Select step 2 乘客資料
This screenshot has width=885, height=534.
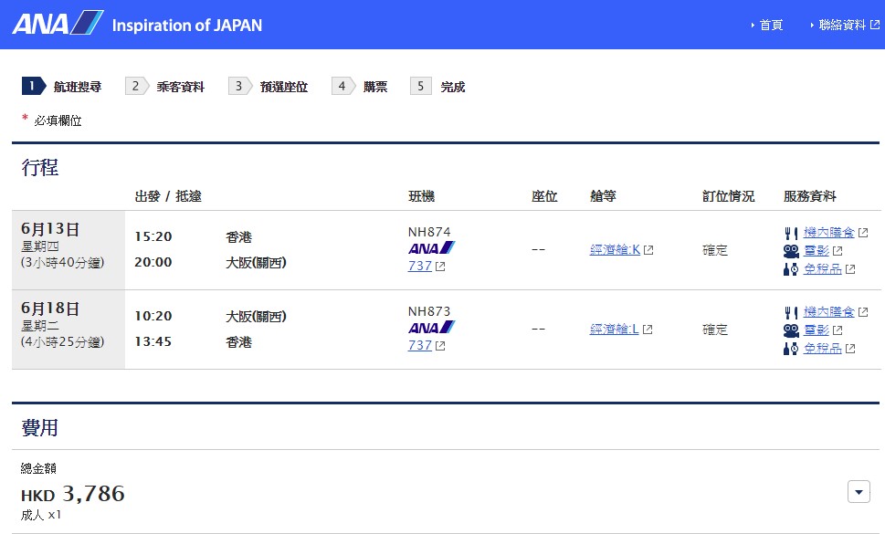(x=164, y=87)
